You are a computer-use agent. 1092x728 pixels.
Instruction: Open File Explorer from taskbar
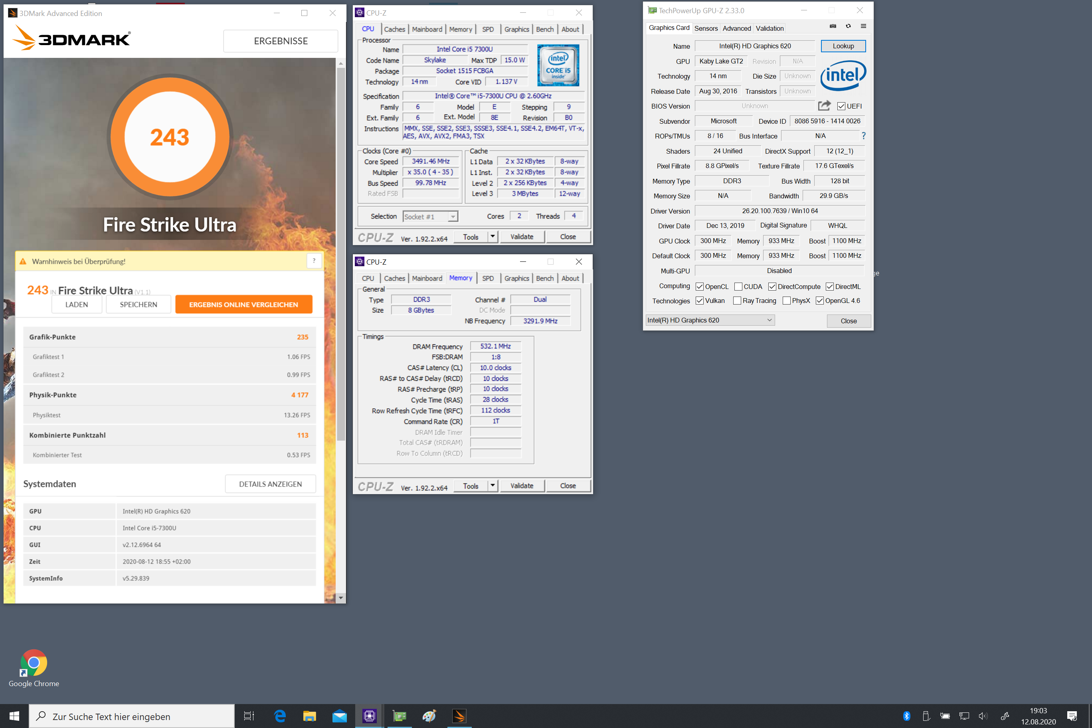pos(310,716)
